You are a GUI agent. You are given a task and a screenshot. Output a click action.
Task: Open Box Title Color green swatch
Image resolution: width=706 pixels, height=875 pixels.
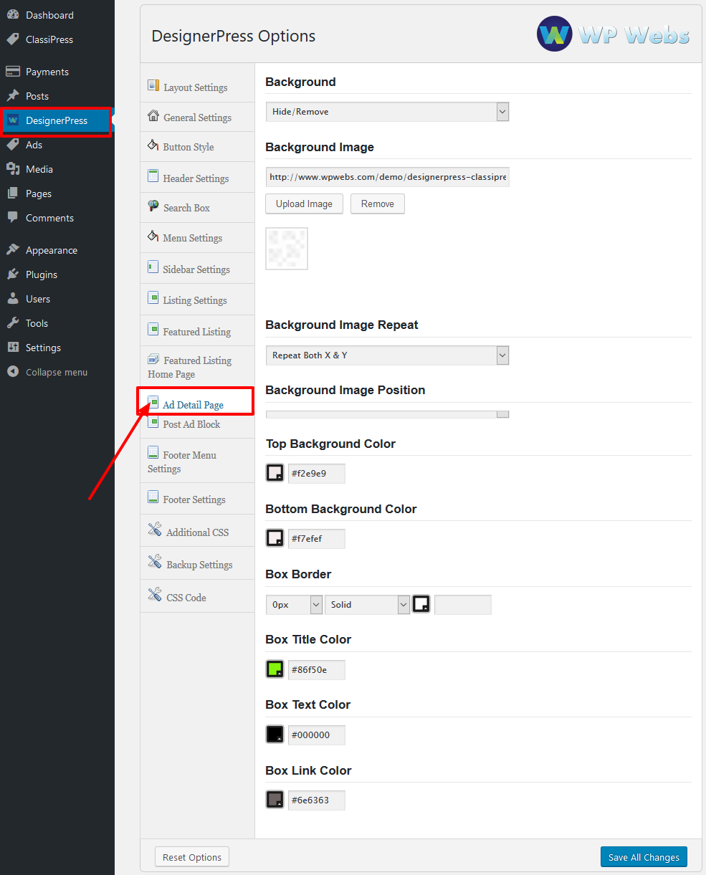[275, 669]
